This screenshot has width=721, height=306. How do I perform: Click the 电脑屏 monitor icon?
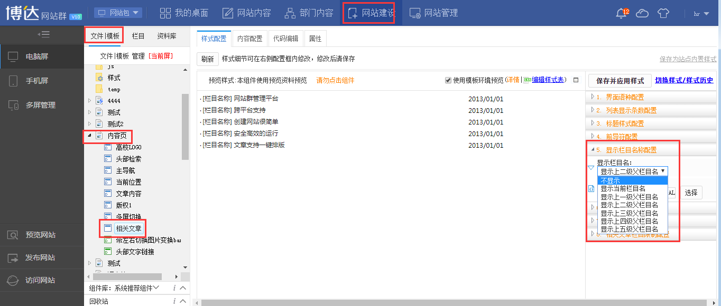(x=13, y=56)
